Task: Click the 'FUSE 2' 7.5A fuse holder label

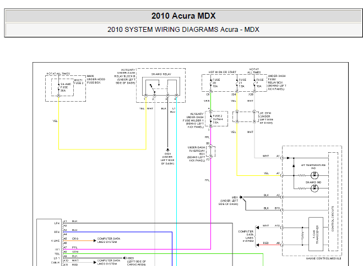Action: [x=218, y=119]
